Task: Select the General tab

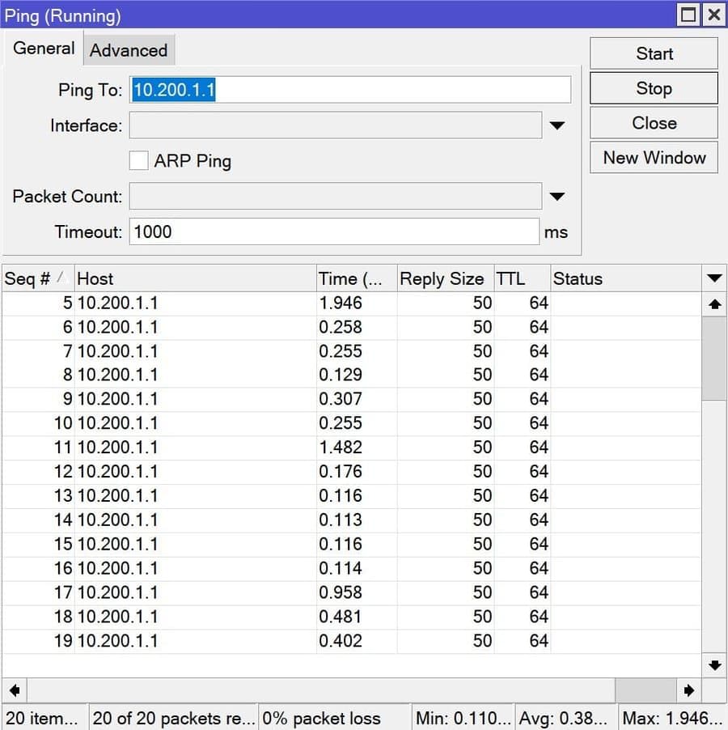Action: pos(43,48)
